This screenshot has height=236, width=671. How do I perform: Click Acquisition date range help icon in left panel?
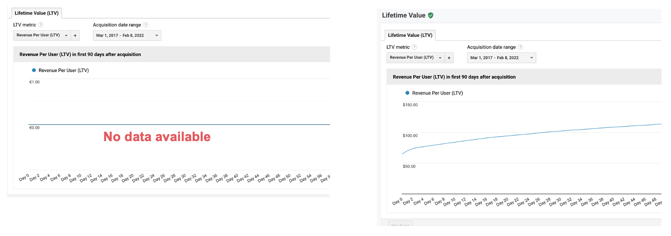[146, 25]
